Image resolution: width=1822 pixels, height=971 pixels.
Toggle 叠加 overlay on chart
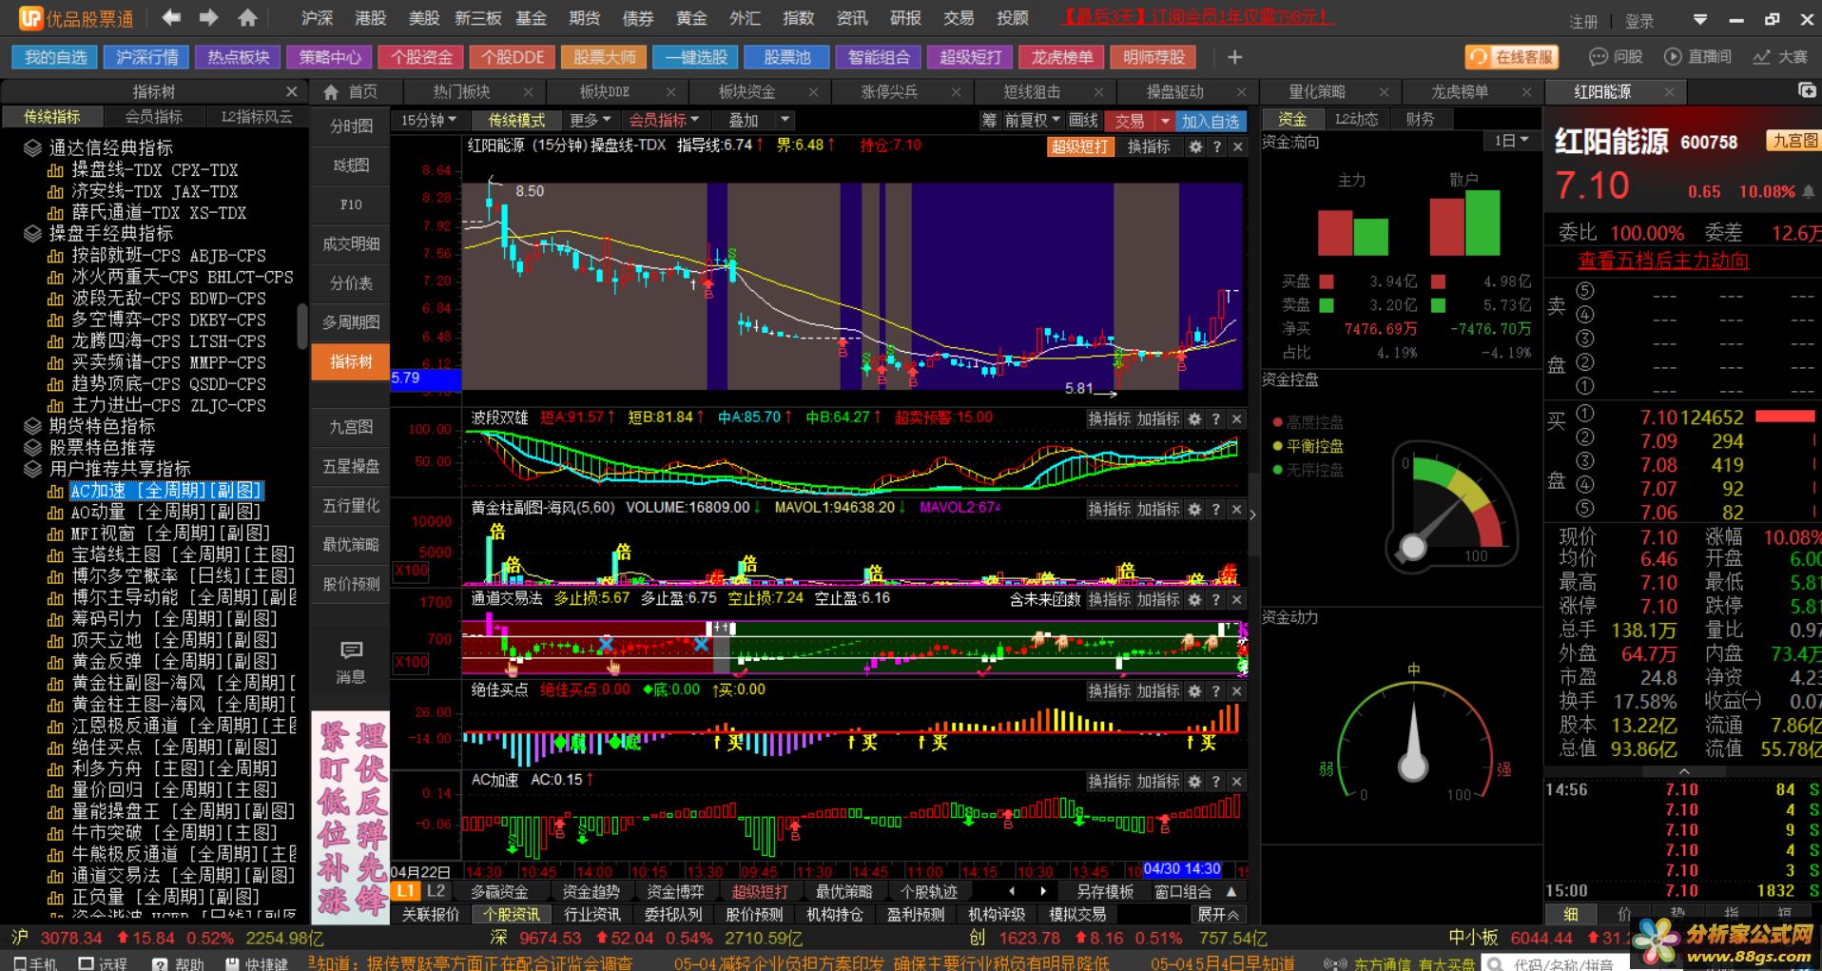click(744, 121)
